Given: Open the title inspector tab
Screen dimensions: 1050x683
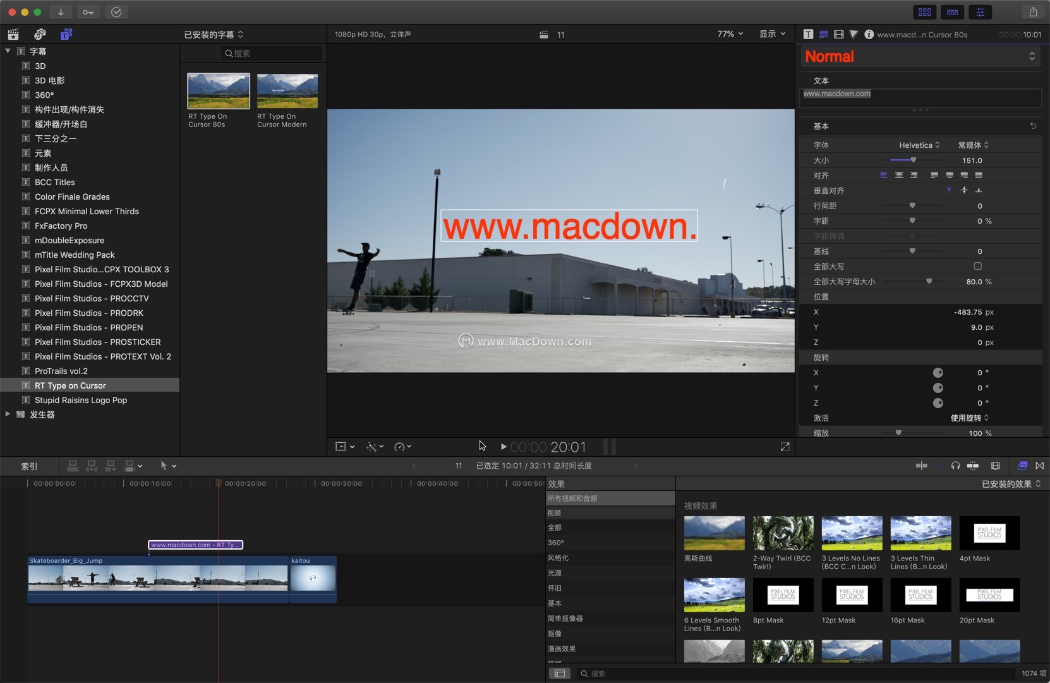Looking at the screenshot, I should pos(823,34).
